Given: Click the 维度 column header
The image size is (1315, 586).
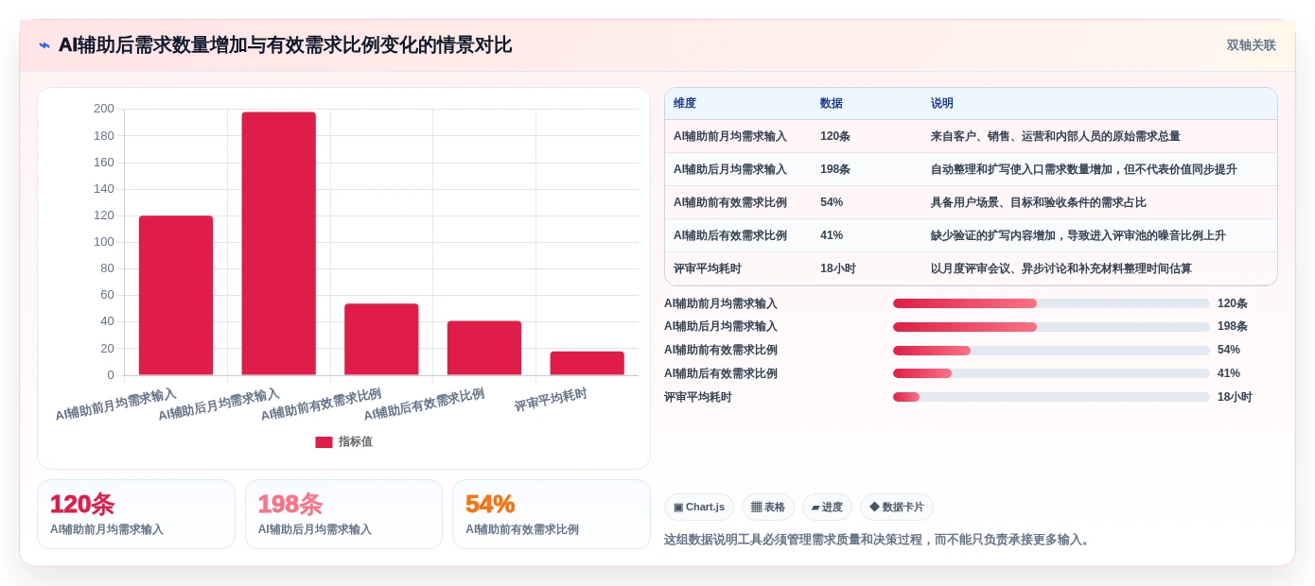Looking at the screenshot, I should (x=685, y=104).
